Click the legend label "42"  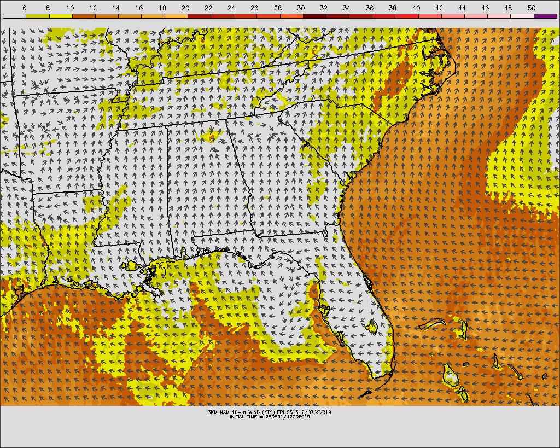[439, 8]
